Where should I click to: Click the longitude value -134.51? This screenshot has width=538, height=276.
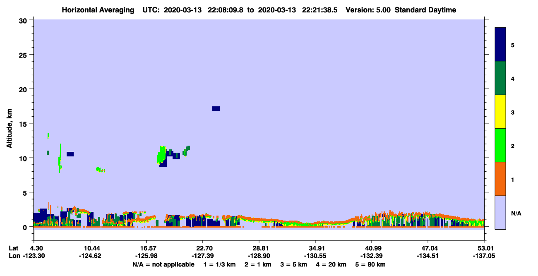pyautogui.click(x=428, y=256)
